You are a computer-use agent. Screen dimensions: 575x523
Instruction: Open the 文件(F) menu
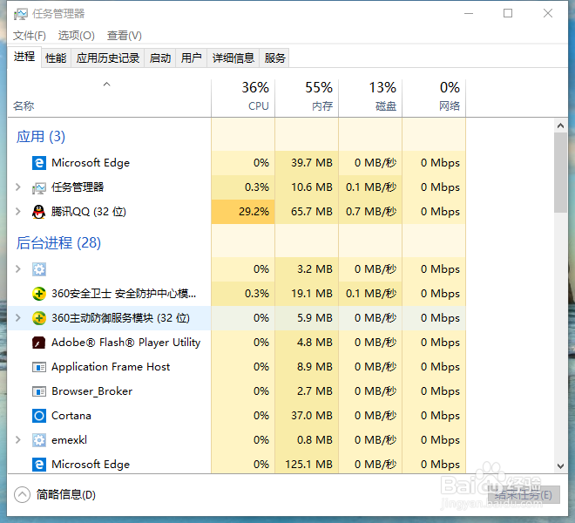[30, 36]
